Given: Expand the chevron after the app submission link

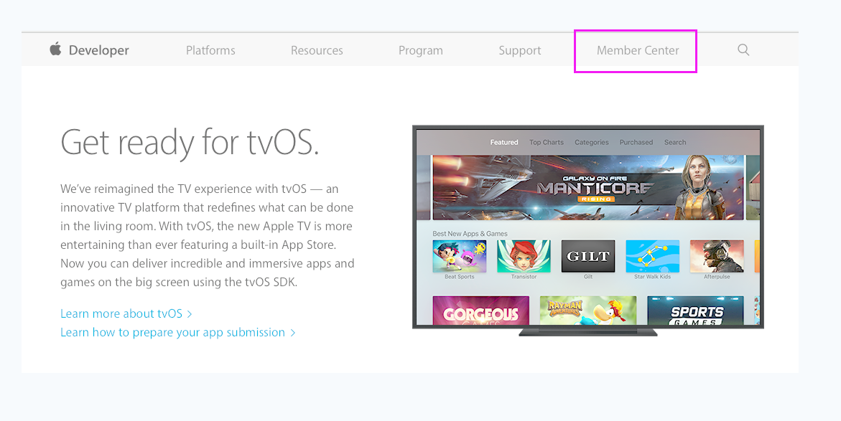Looking at the screenshot, I should point(292,332).
